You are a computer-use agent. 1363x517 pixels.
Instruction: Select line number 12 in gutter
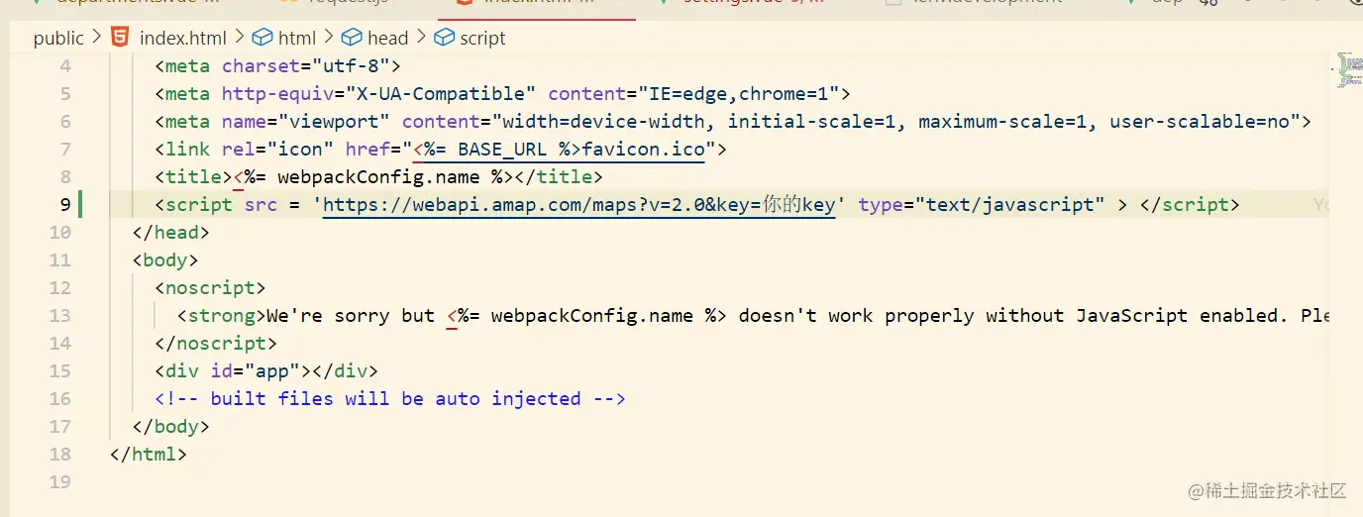tap(59, 288)
